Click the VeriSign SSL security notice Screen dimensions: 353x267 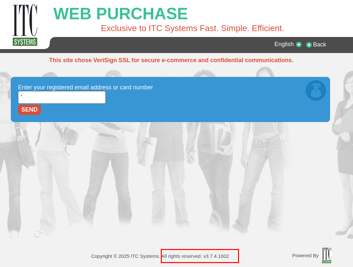(x=171, y=60)
